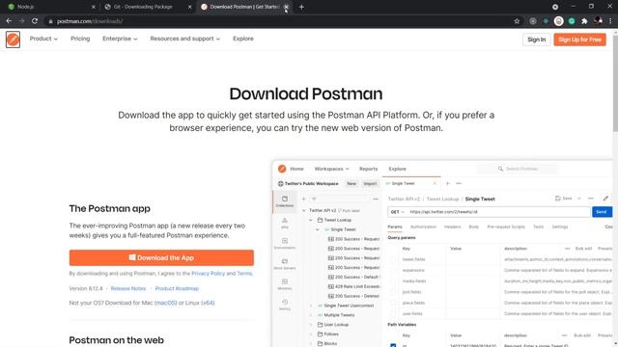Toggle the tweet.fields parameter checkbox

[393, 259]
